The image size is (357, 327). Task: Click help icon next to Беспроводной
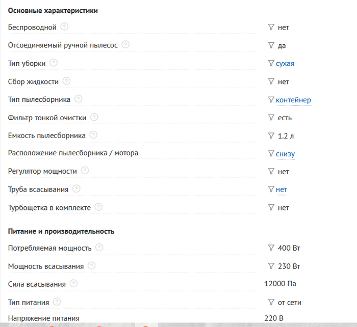pos(64,27)
